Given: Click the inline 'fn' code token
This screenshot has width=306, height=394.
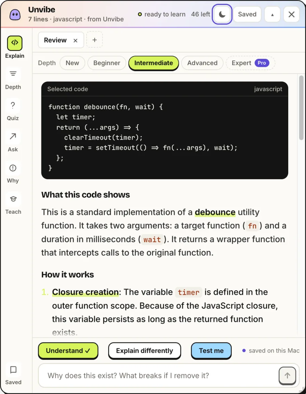Looking at the screenshot, I should pyautogui.click(x=252, y=226).
